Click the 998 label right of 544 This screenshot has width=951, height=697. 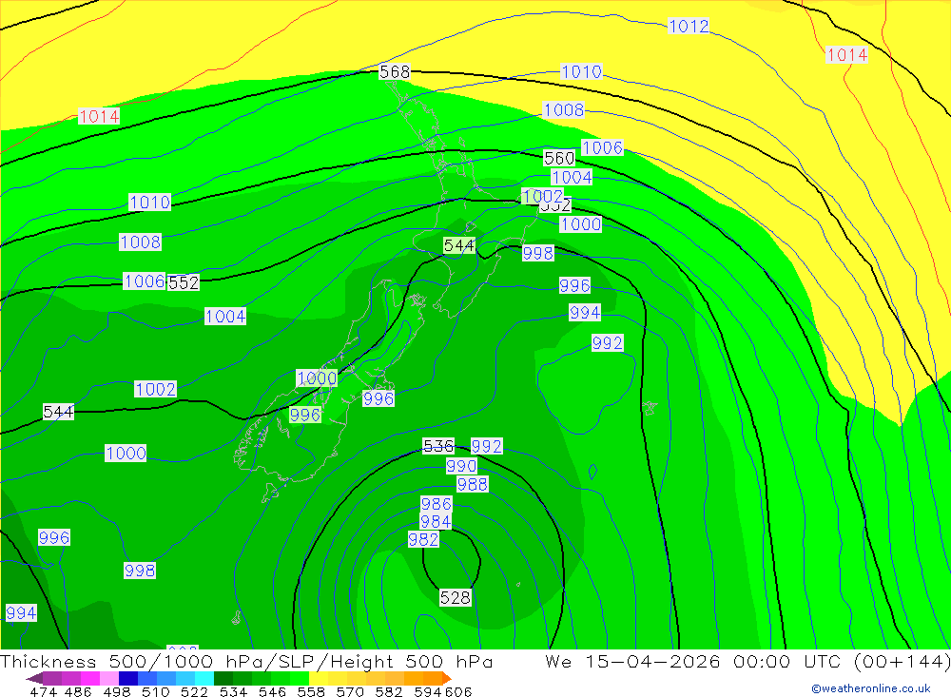coord(538,253)
